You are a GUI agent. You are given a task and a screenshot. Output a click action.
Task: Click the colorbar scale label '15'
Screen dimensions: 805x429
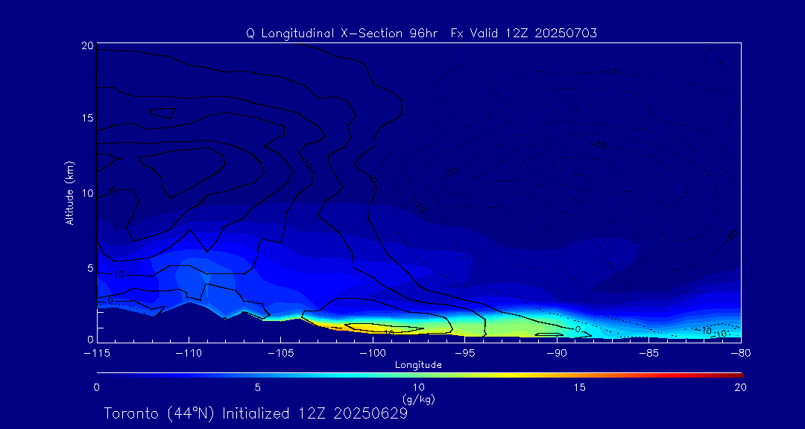(x=580, y=387)
